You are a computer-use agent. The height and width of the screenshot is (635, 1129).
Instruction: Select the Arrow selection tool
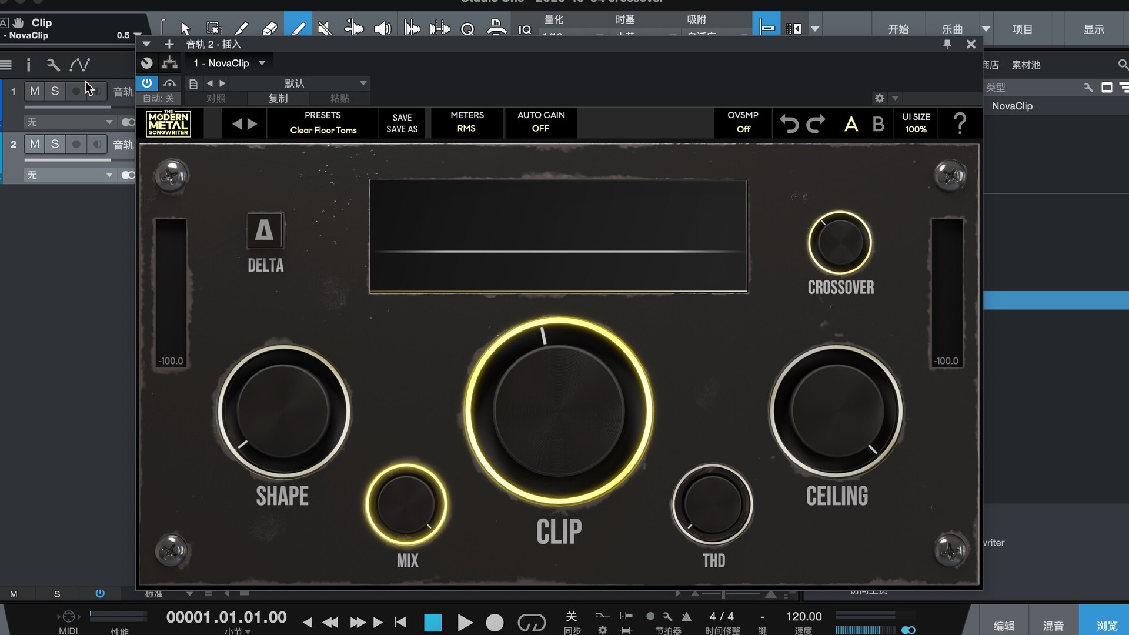[185, 28]
